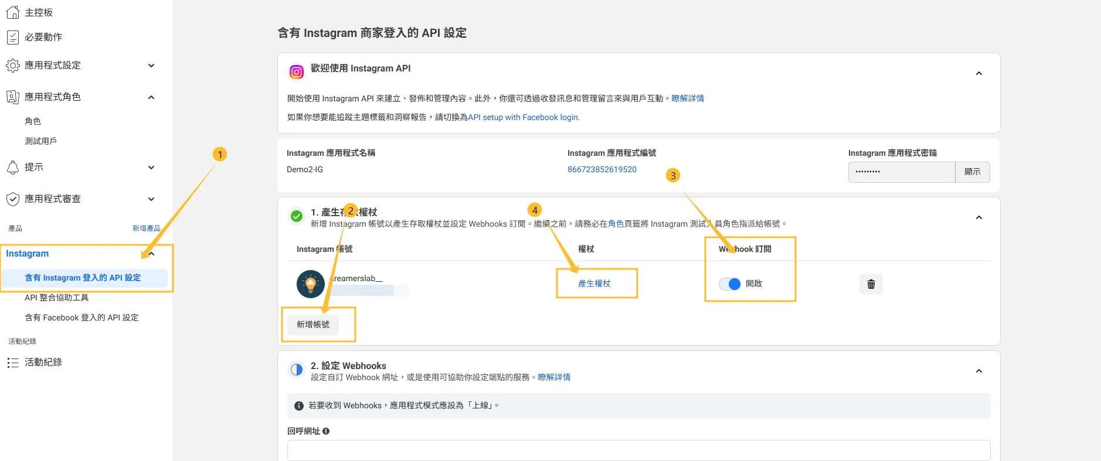1101x461 pixels.
Task: Click API setup with Facebook login link
Action: (524, 117)
